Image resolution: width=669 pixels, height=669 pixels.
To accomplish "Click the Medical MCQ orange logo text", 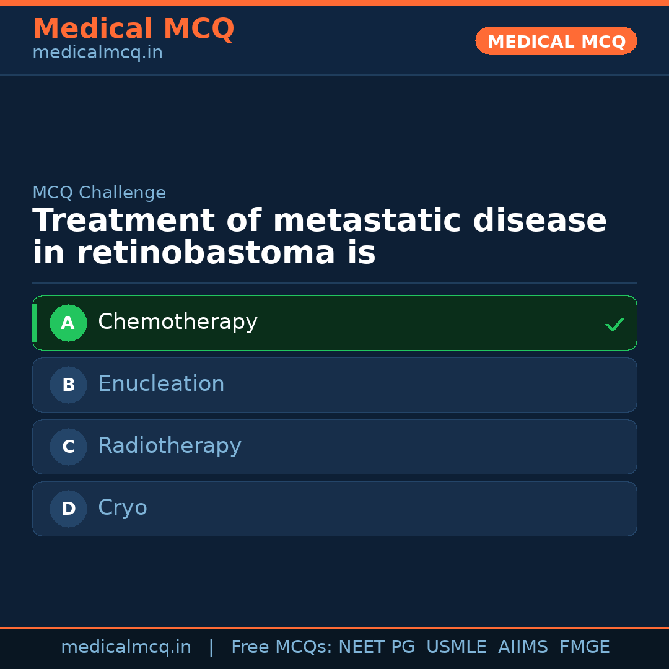I will point(133,29).
